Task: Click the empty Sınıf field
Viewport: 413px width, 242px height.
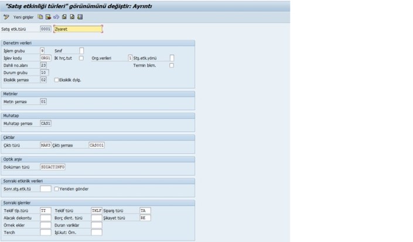Action: pos(81,50)
